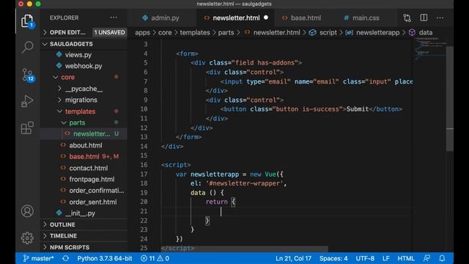Collapse the parts folder
The width and height of the screenshot is (469, 264).
(x=64, y=122)
